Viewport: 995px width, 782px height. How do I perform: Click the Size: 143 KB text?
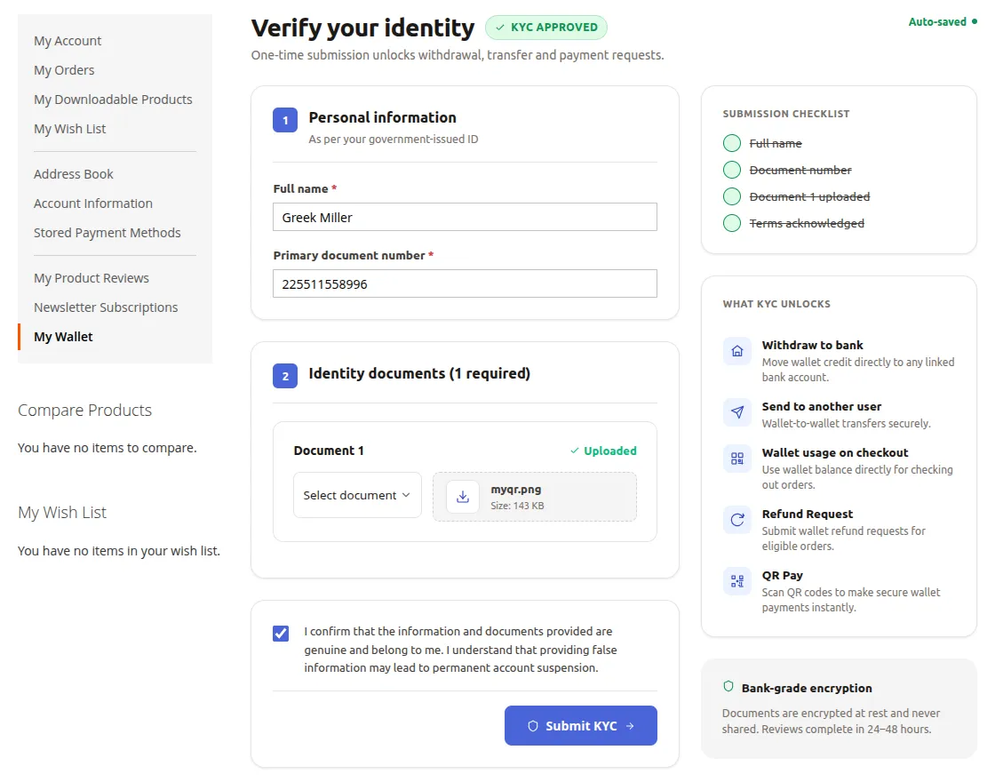517,506
